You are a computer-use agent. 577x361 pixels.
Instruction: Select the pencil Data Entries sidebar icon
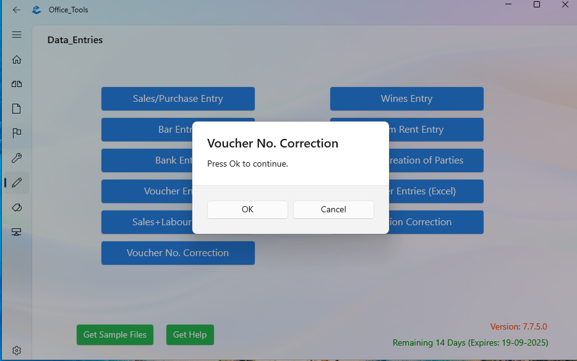coord(17,183)
